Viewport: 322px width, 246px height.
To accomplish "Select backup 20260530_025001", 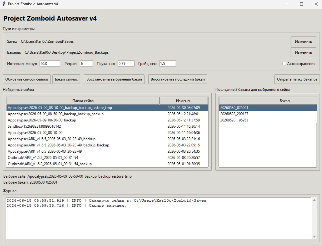I will pyautogui.click(x=268, y=108).
